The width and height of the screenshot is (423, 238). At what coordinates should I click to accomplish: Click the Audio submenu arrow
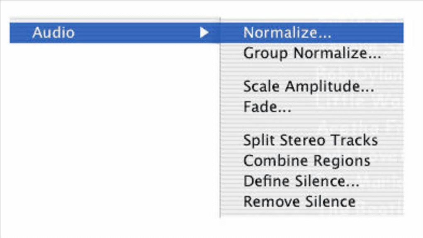(204, 33)
